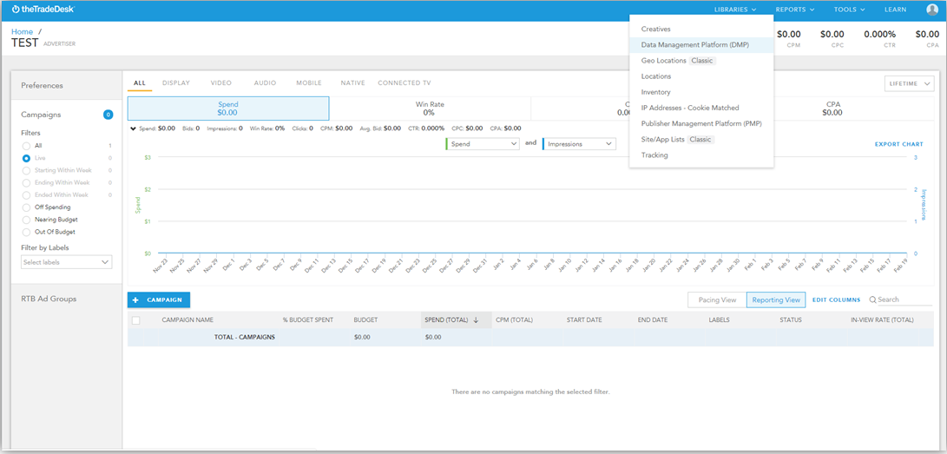Select the Nearing Budget filter
947x454 pixels.
point(26,220)
